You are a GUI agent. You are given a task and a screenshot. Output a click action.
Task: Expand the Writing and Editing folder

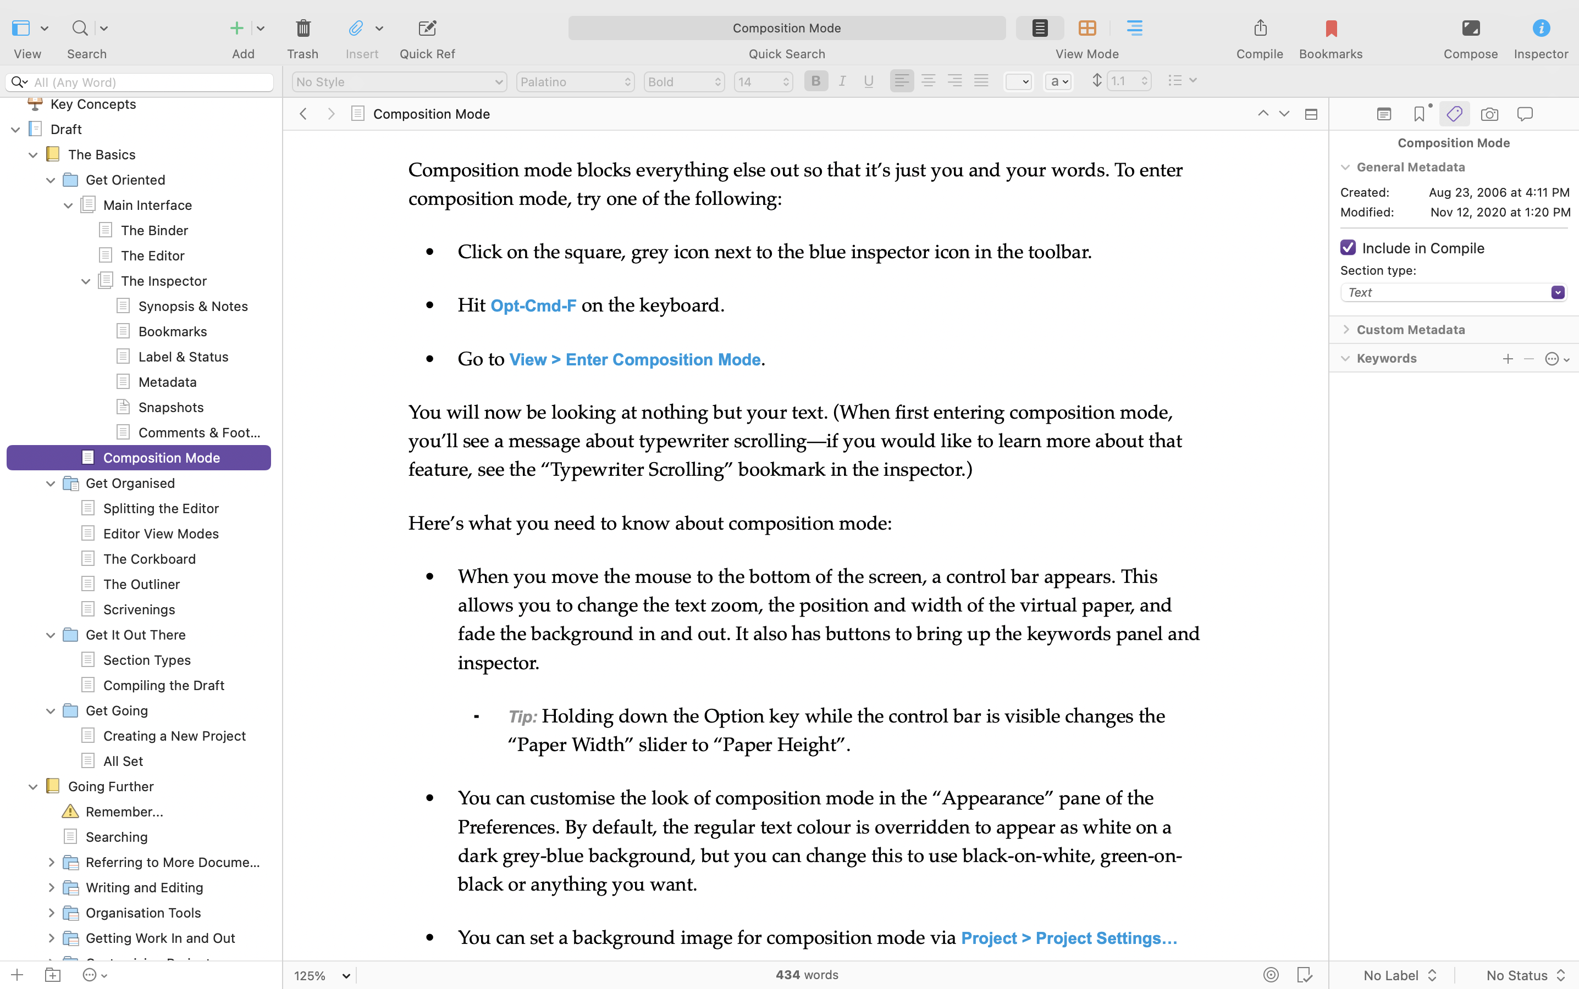click(51, 887)
